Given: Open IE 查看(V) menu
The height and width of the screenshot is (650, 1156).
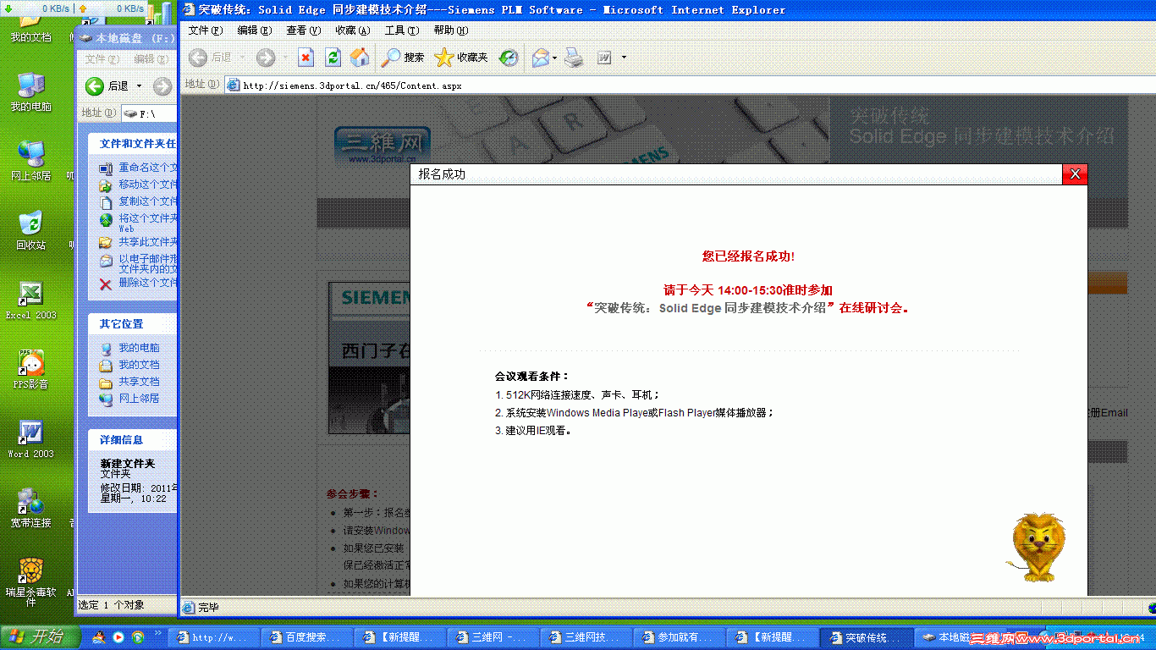Looking at the screenshot, I should tap(304, 30).
